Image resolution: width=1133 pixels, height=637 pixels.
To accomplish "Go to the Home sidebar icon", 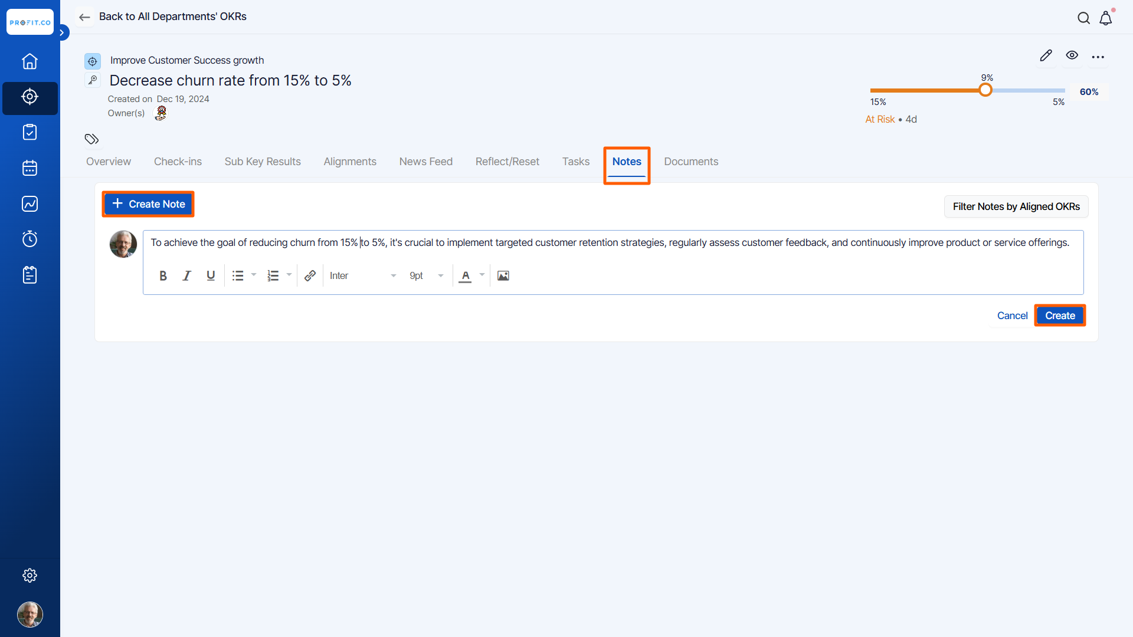I will [x=30, y=61].
